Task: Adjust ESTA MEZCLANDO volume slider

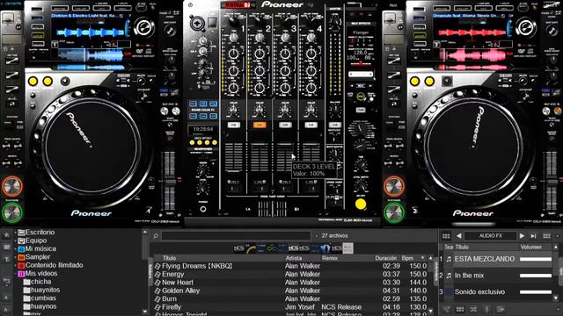Action: (536, 259)
